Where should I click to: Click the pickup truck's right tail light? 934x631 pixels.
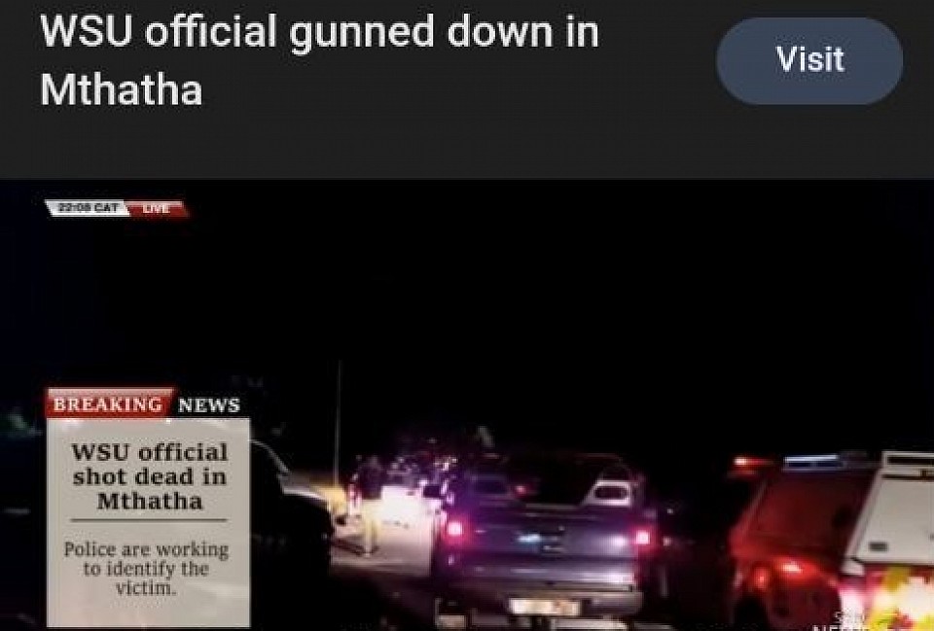[641, 537]
